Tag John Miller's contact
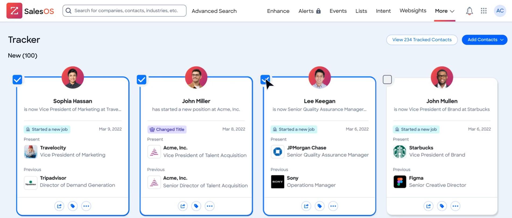Viewport: 512px width, 218px height. pos(196,206)
